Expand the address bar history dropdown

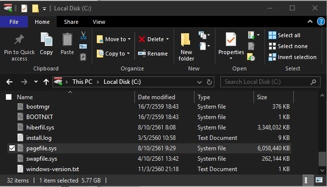pyautogui.click(x=199, y=82)
